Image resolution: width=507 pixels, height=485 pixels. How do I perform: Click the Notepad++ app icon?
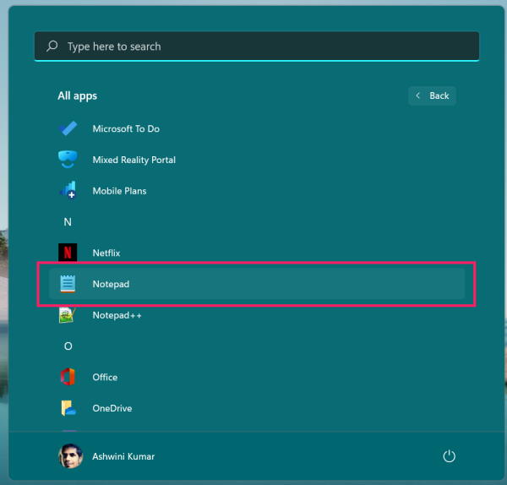coord(68,315)
